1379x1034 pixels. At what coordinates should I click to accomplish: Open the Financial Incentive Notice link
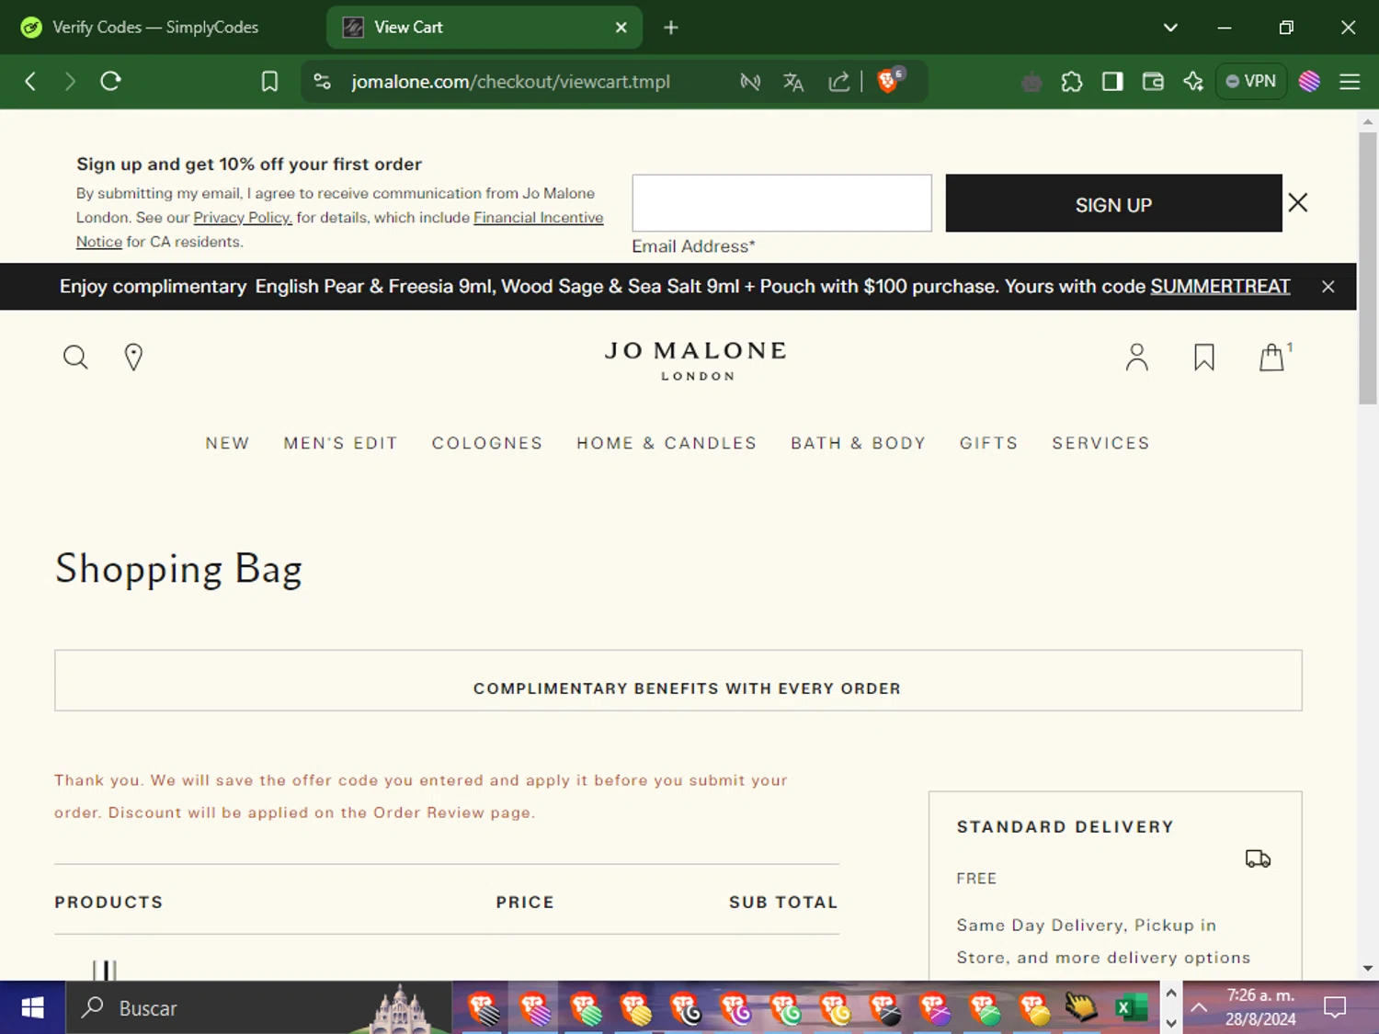pos(538,218)
